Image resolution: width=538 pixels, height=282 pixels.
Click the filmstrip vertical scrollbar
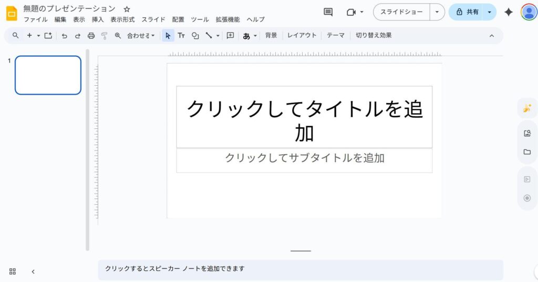pos(88,150)
